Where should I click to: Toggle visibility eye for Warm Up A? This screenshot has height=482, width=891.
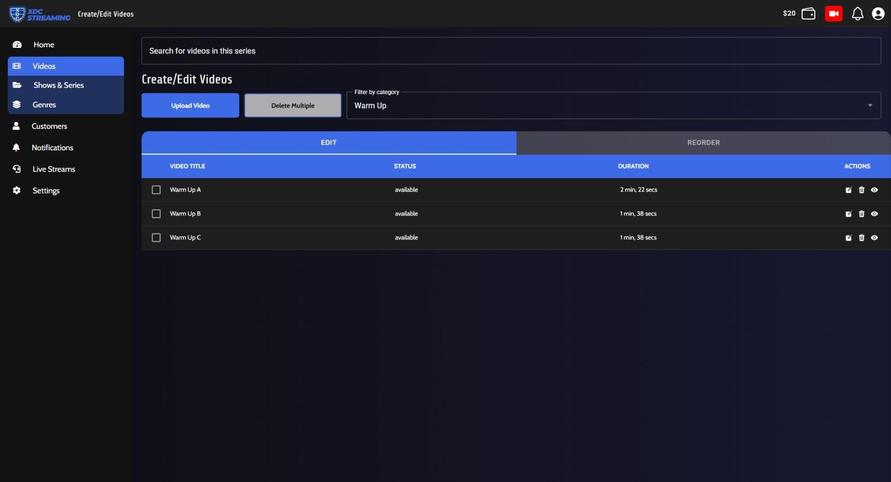[874, 190]
